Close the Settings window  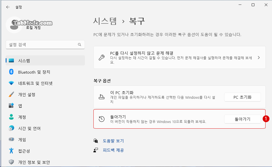[x=266, y=5]
